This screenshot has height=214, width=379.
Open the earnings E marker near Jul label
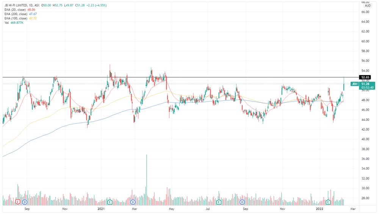tap(219, 202)
